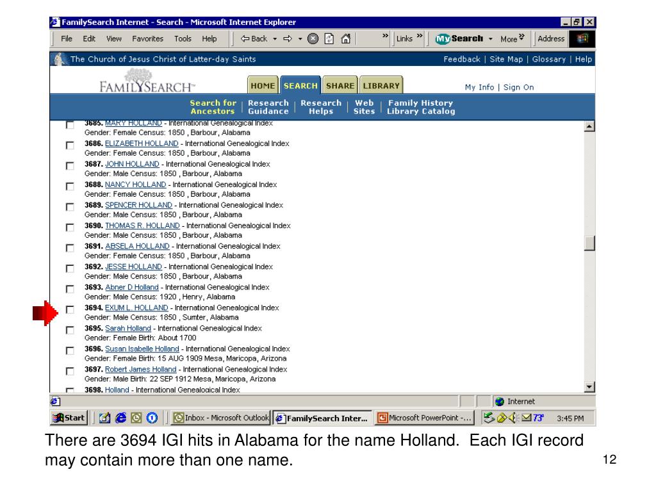This screenshot has width=656, height=492.
Task: Click the vertical scrollbar thumb
Action: click(x=589, y=243)
